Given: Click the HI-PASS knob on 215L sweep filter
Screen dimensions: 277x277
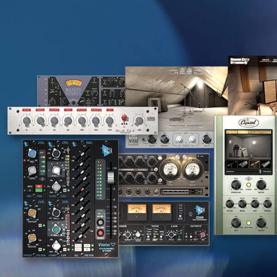Looking at the screenshot, I should coord(32,238).
